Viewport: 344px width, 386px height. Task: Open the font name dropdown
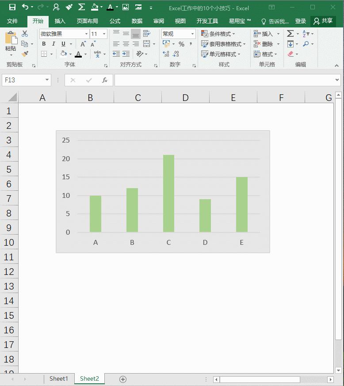(x=86, y=34)
